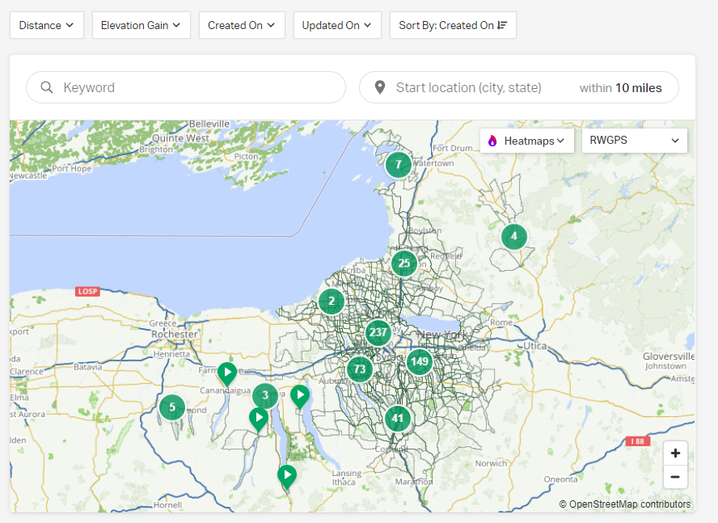Open the OpenStreetMap contributors link

tap(629, 504)
